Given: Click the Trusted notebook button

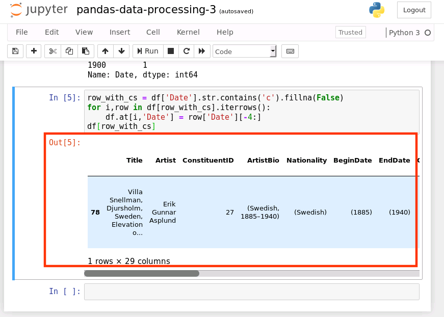Looking at the screenshot, I should coord(351,32).
